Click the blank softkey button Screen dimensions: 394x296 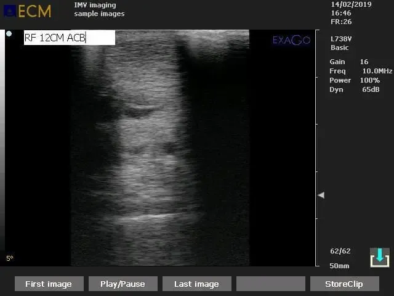tap(271, 284)
